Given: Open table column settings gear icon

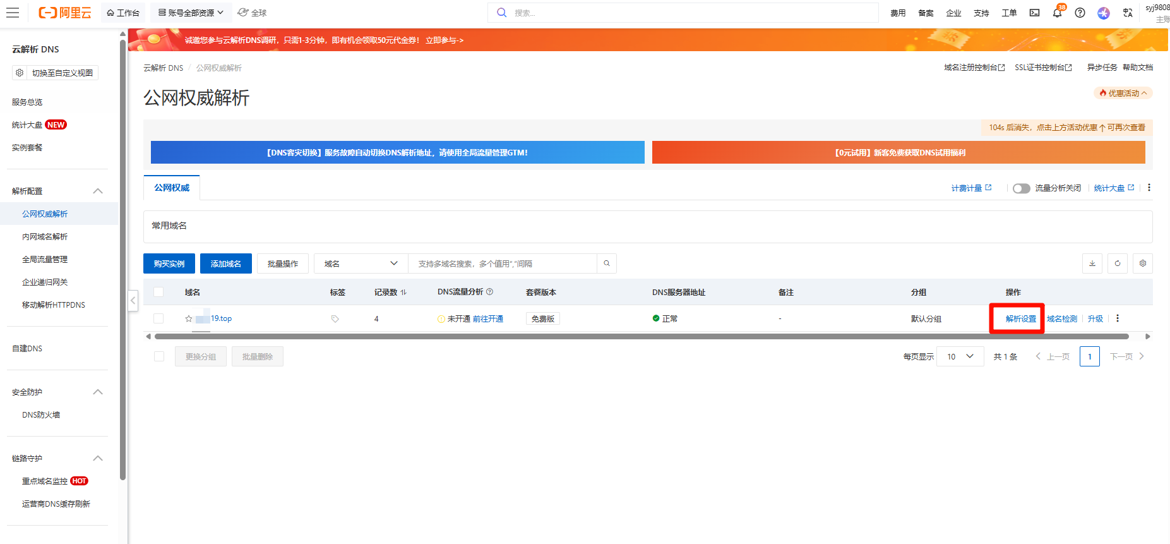Looking at the screenshot, I should pyautogui.click(x=1143, y=263).
